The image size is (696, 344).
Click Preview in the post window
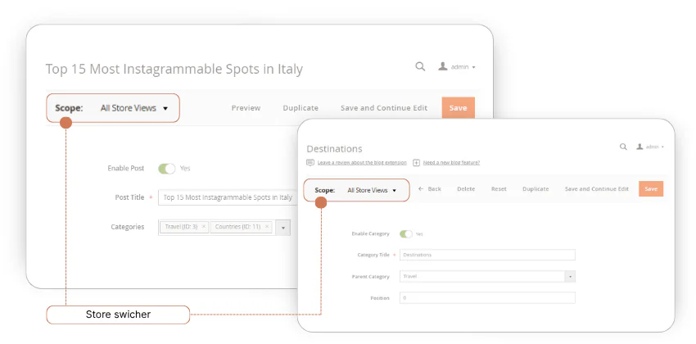(246, 108)
